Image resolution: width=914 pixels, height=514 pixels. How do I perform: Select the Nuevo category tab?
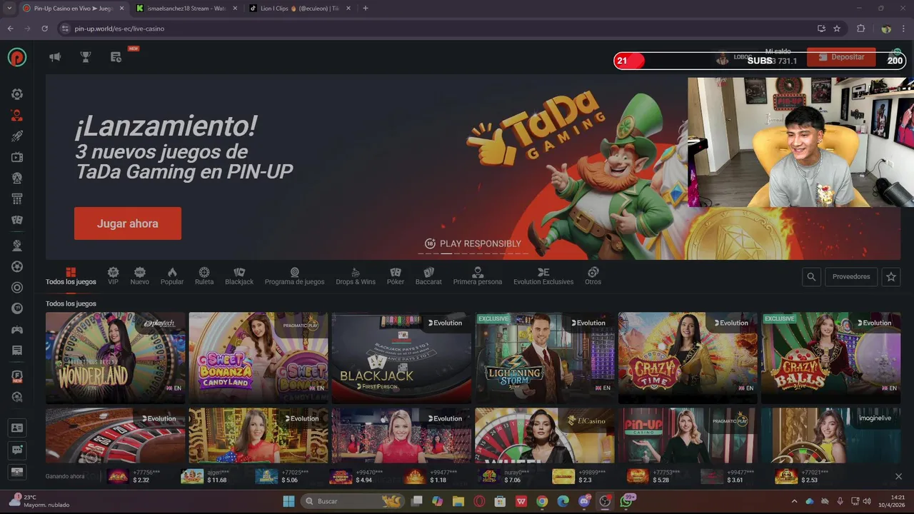click(x=140, y=276)
